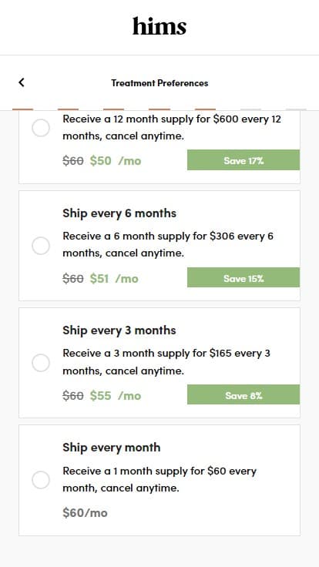Choose the Ship every 6 months radio button
This screenshot has width=319, height=567.
tap(41, 246)
